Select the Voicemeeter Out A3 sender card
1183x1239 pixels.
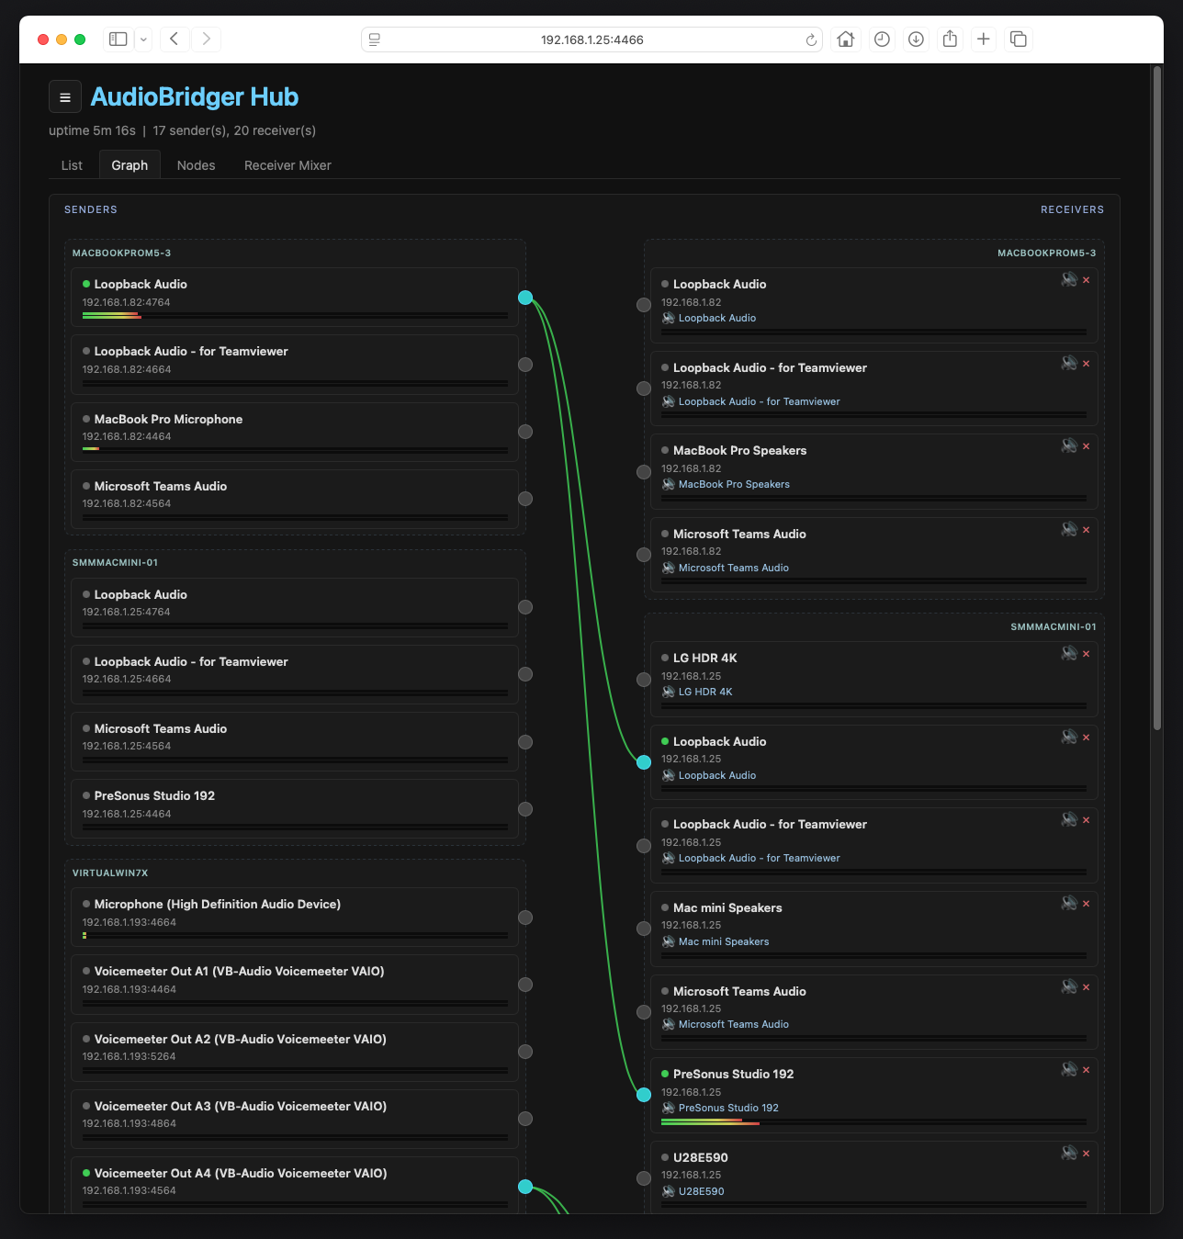(295, 1119)
